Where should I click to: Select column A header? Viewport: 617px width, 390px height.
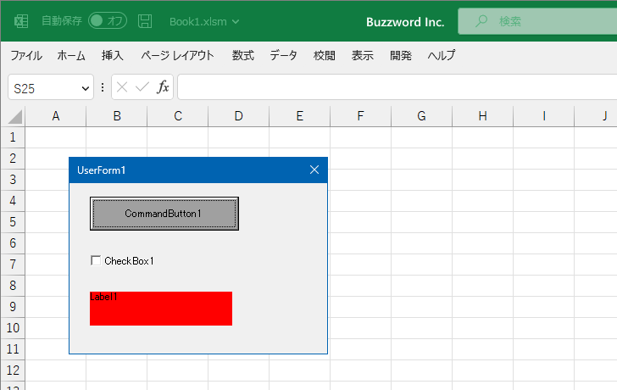[x=55, y=116]
